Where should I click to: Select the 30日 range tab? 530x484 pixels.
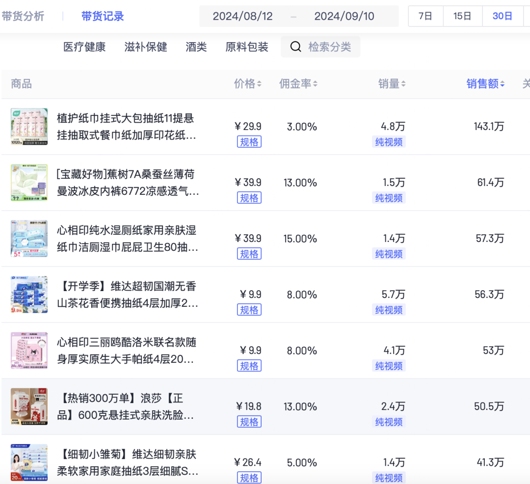[x=503, y=16]
